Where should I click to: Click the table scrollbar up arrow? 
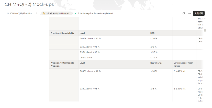coord(205,18)
